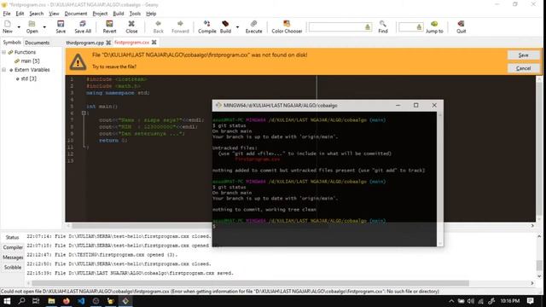Click the message log horizontal scrollbar
Viewport: 546px width, 307px height.
point(250,283)
